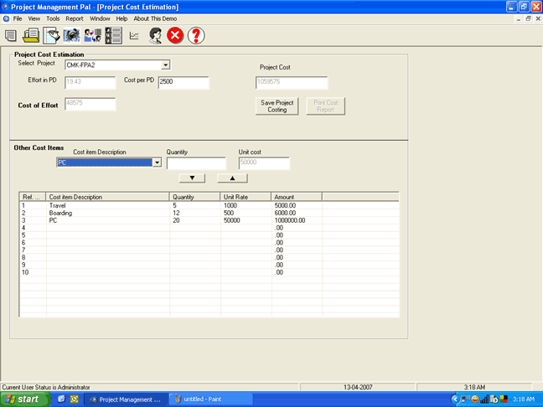Click the line chart toolbar icon
Screen dimensions: 543x407
[x=134, y=35]
